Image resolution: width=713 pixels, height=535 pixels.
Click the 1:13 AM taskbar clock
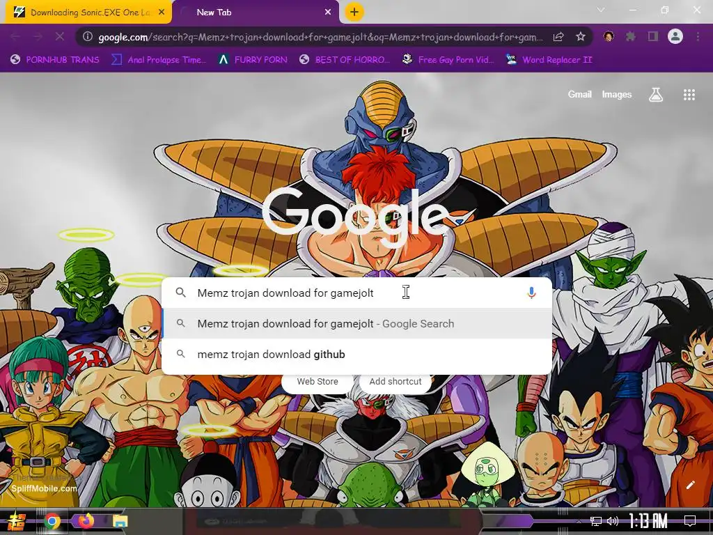pyautogui.click(x=648, y=521)
